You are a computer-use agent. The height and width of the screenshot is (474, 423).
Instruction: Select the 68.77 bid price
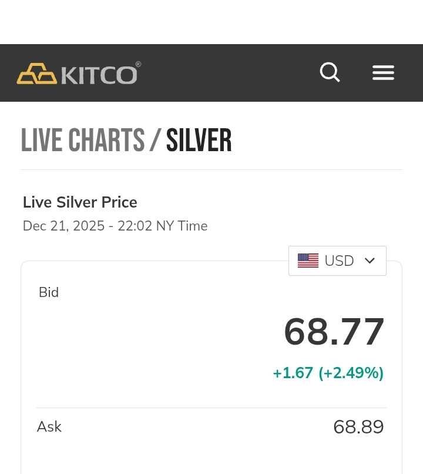point(334,332)
